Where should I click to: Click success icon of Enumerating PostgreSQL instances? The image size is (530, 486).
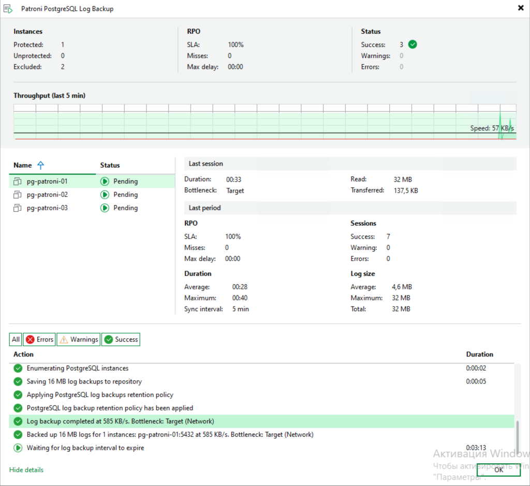coord(18,368)
